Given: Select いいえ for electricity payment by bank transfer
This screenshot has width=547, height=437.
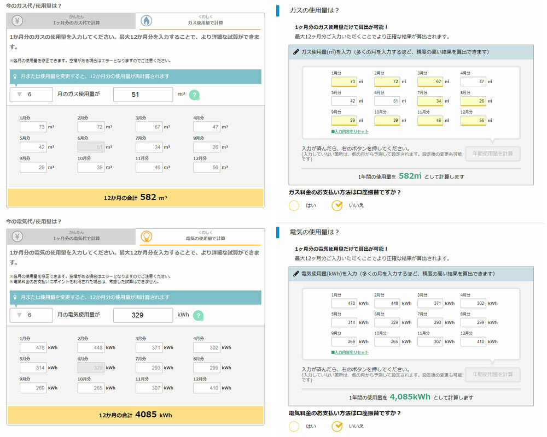Looking at the screenshot, I should [337, 426].
